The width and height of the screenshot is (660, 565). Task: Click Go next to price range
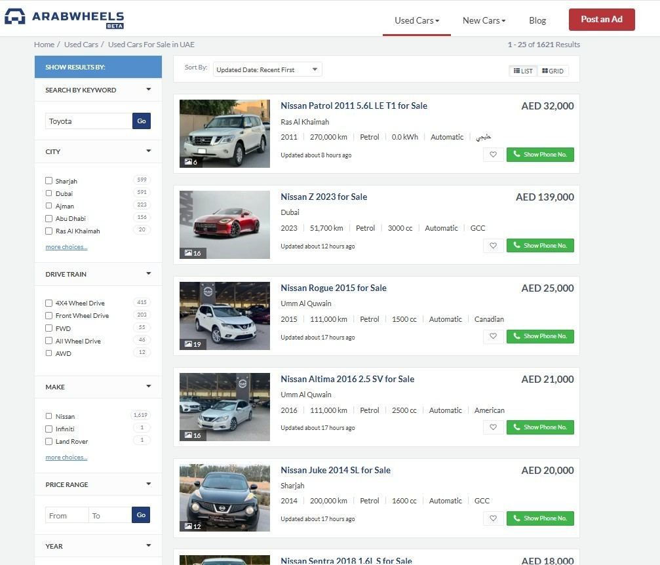tap(141, 515)
